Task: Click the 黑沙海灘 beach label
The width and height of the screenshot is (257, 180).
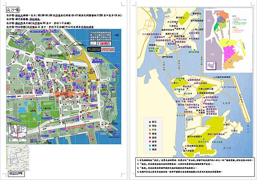Action: click(218, 142)
